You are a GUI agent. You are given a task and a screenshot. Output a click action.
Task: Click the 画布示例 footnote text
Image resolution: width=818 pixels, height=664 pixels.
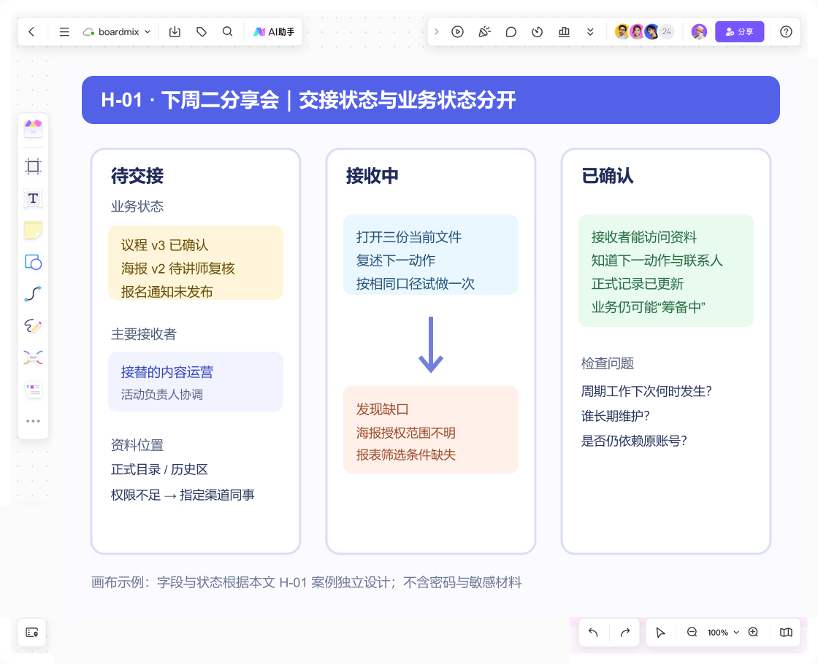(306, 582)
